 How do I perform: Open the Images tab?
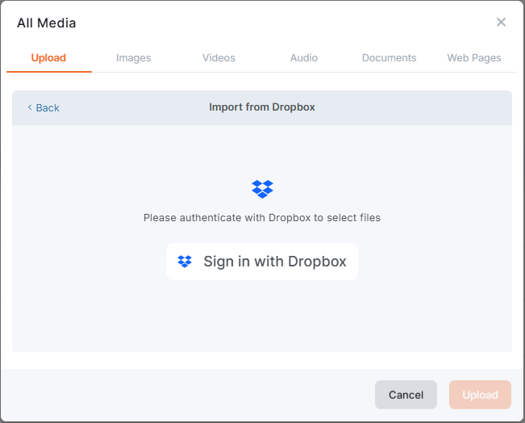pos(133,58)
